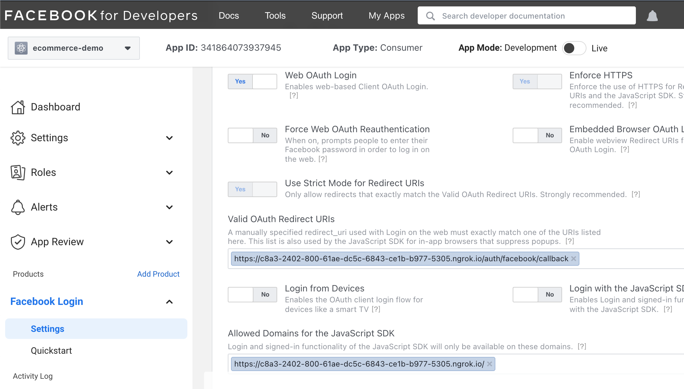684x389 pixels.
Task: Click the Dashboard house icon
Action: [18, 107]
